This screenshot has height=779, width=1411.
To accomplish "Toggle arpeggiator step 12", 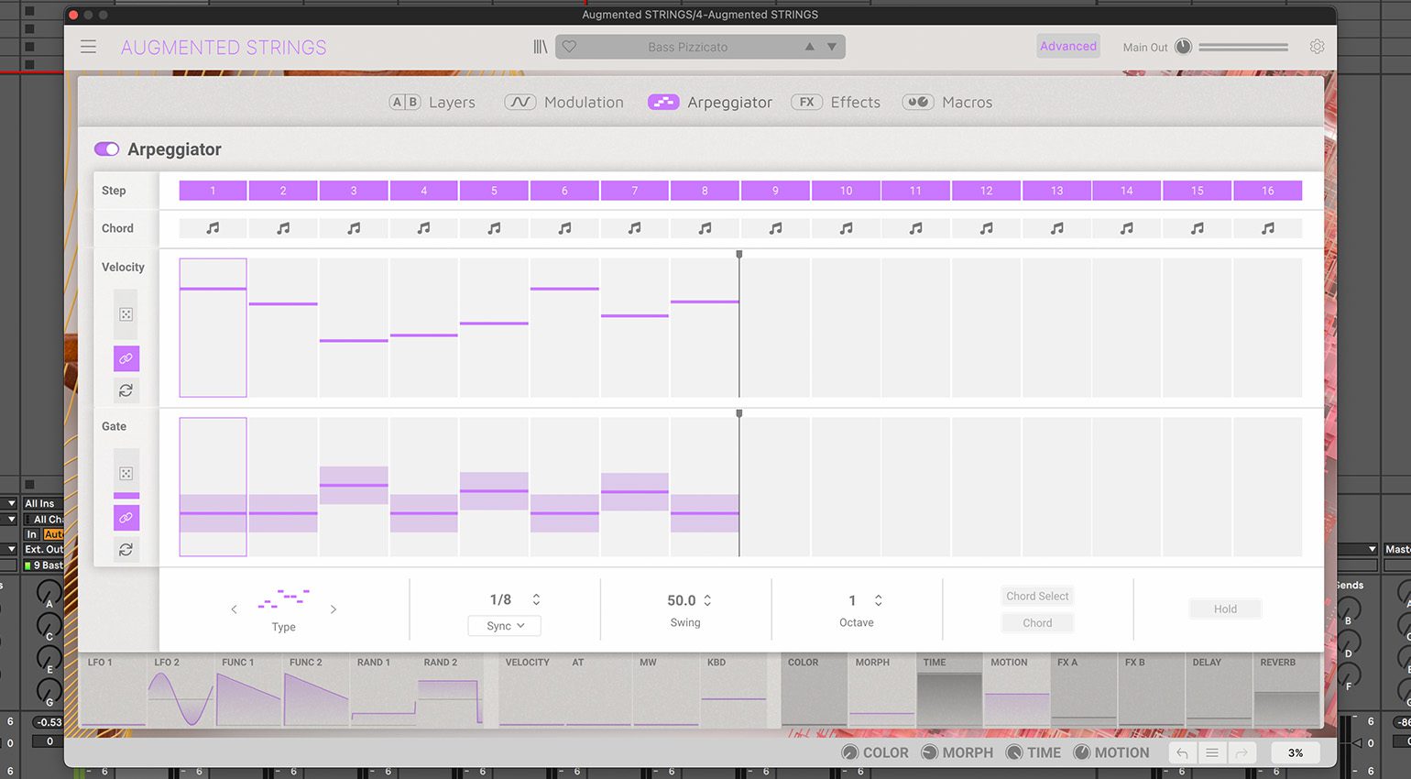I will (x=986, y=191).
